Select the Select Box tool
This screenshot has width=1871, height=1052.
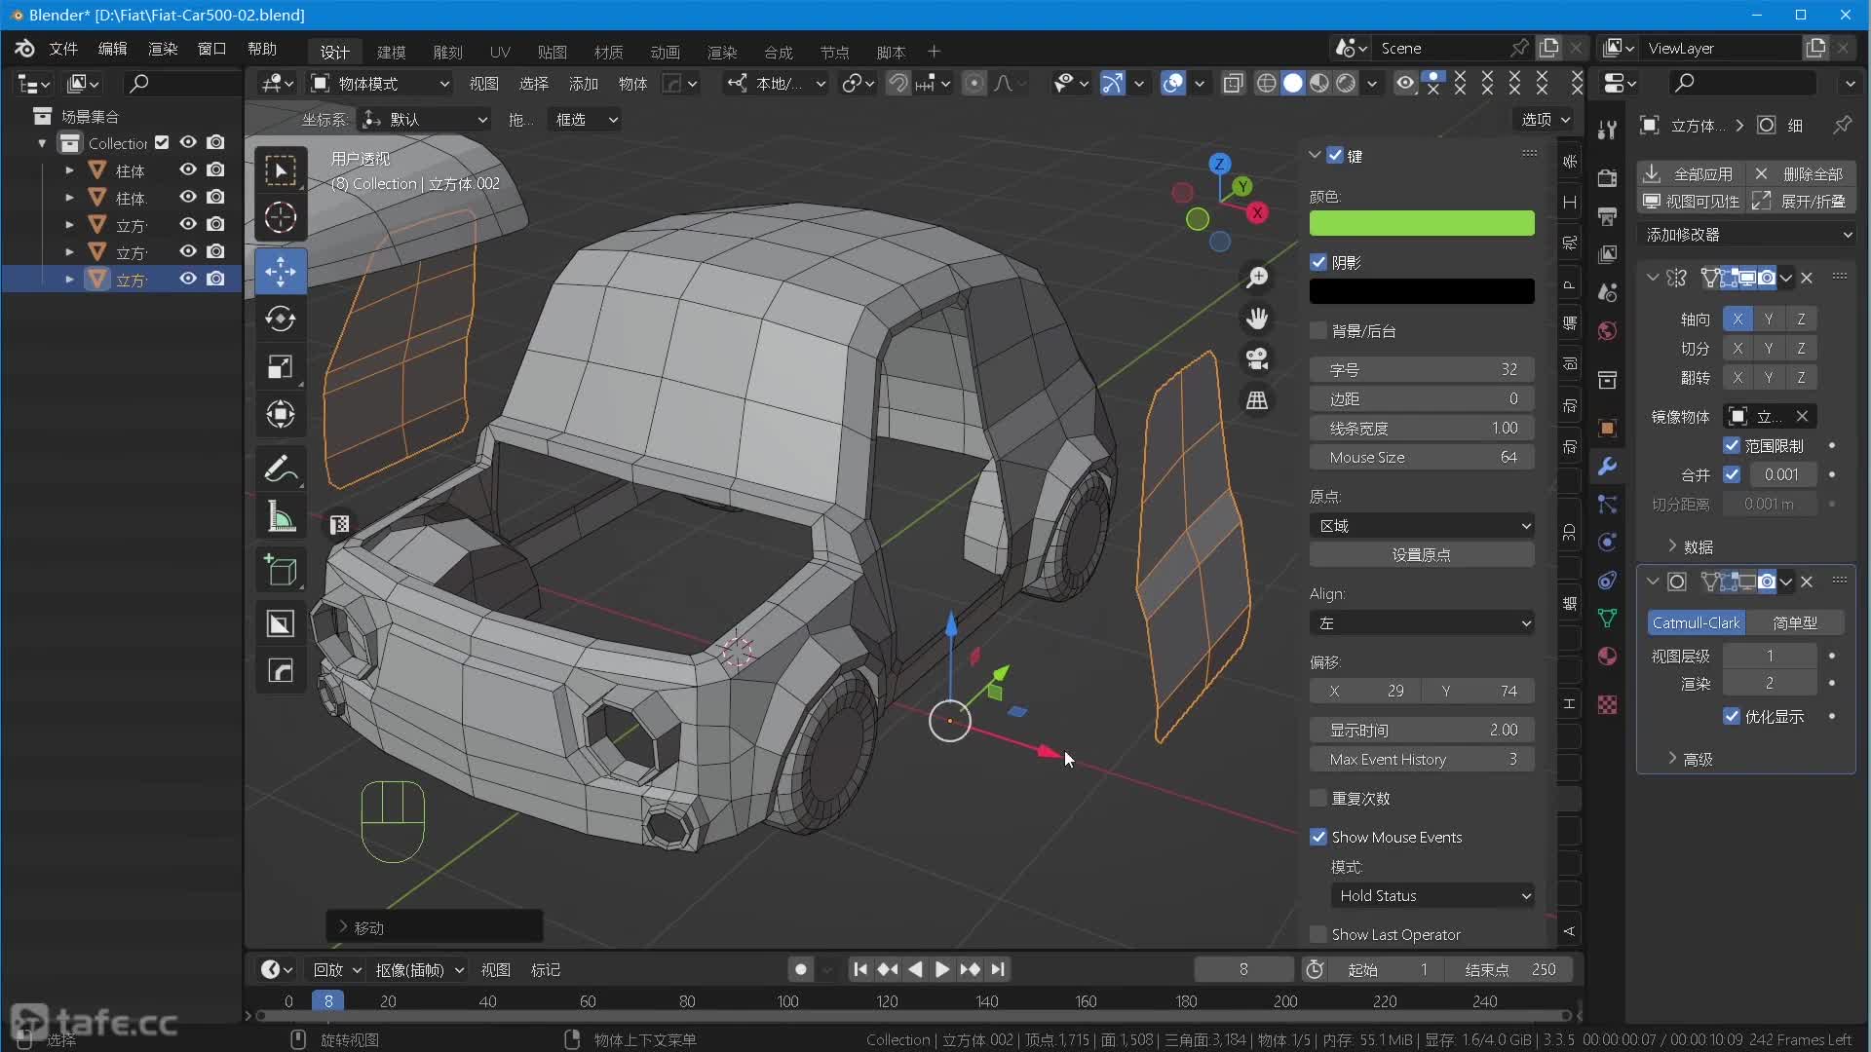point(281,170)
